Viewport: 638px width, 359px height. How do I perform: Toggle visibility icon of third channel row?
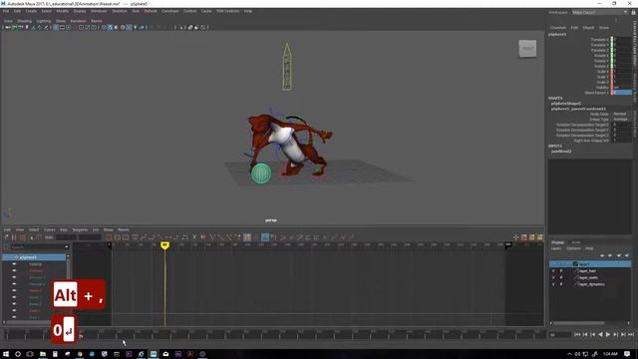pyautogui.click(x=14, y=277)
